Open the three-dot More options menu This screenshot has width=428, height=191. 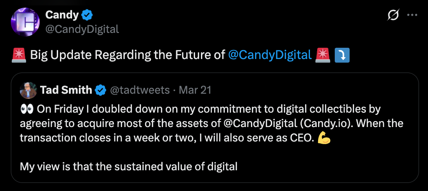412,15
